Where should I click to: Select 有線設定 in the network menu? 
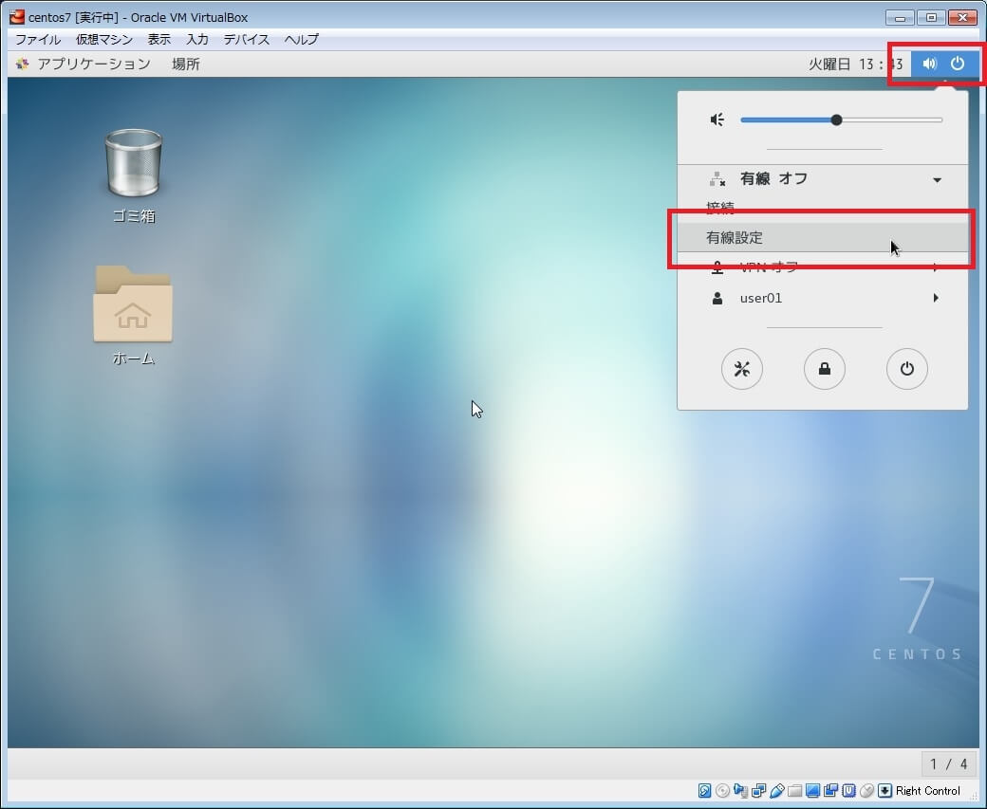pos(735,238)
